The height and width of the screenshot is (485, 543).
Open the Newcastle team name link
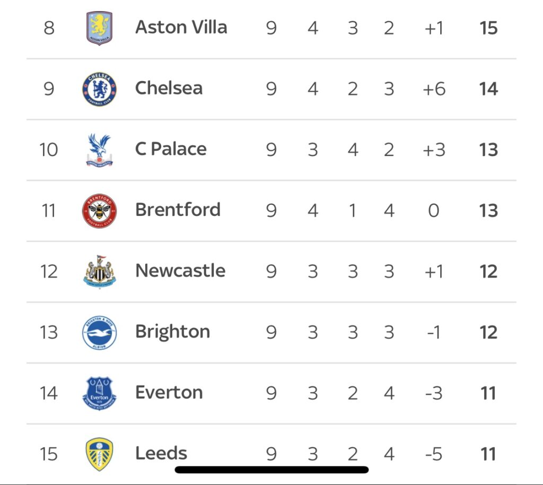pyautogui.click(x=180, y=271)
